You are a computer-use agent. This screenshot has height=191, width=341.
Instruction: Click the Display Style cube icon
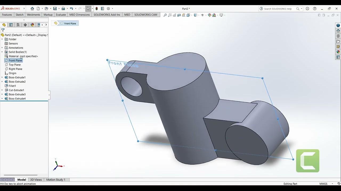(x=195, y=15)
